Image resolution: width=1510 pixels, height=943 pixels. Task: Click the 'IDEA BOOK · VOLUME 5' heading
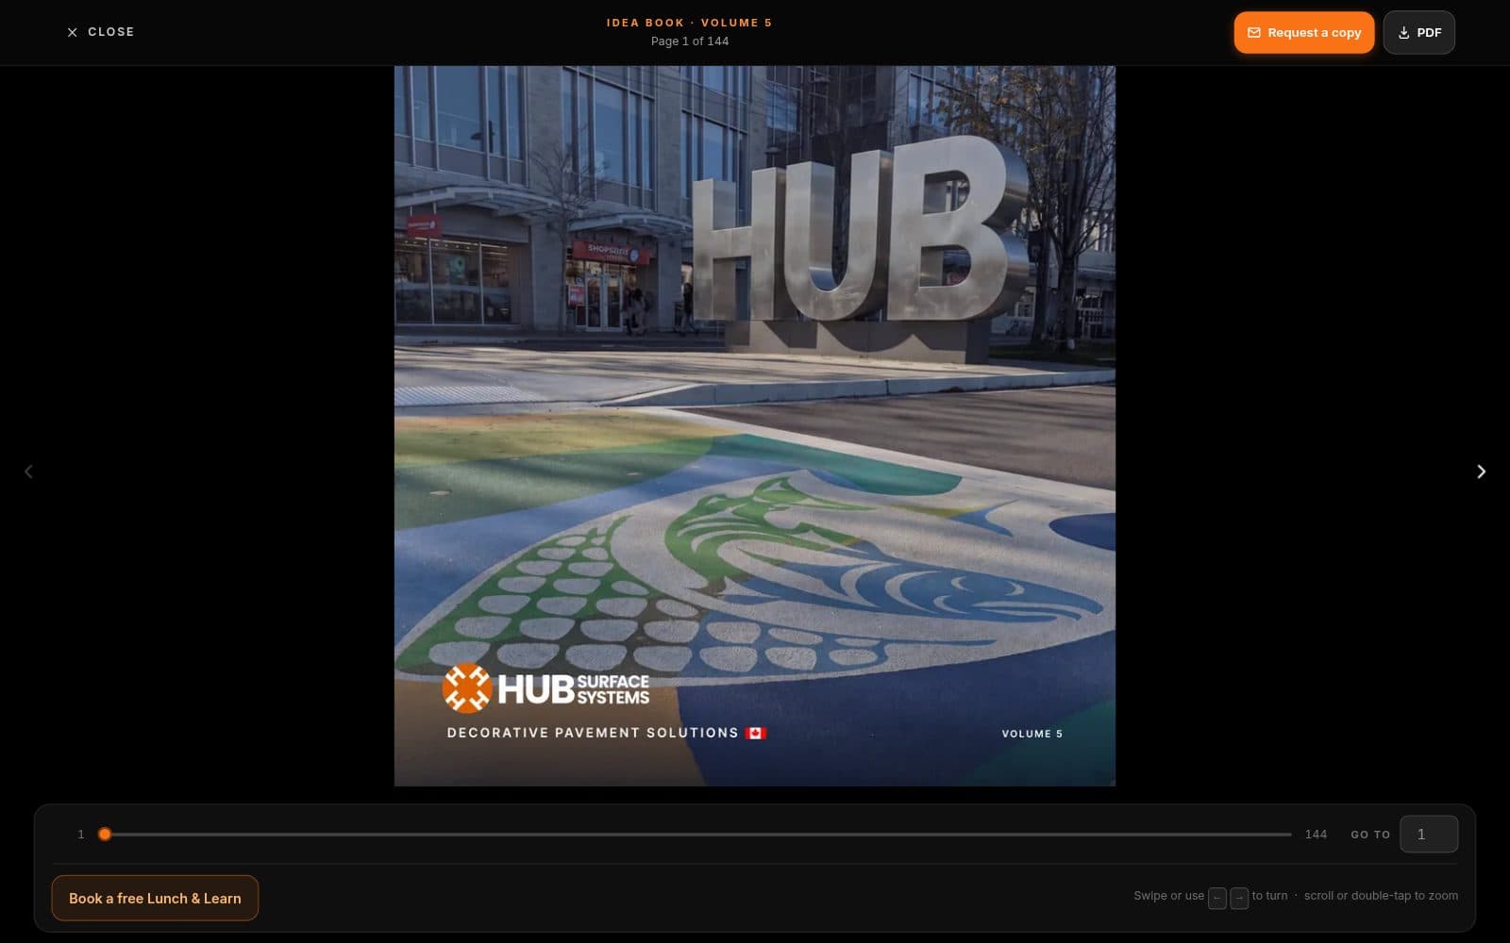click(690, 23)
